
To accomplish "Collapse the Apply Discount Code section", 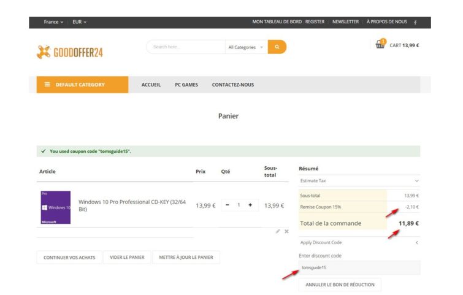I will (359, 242).
